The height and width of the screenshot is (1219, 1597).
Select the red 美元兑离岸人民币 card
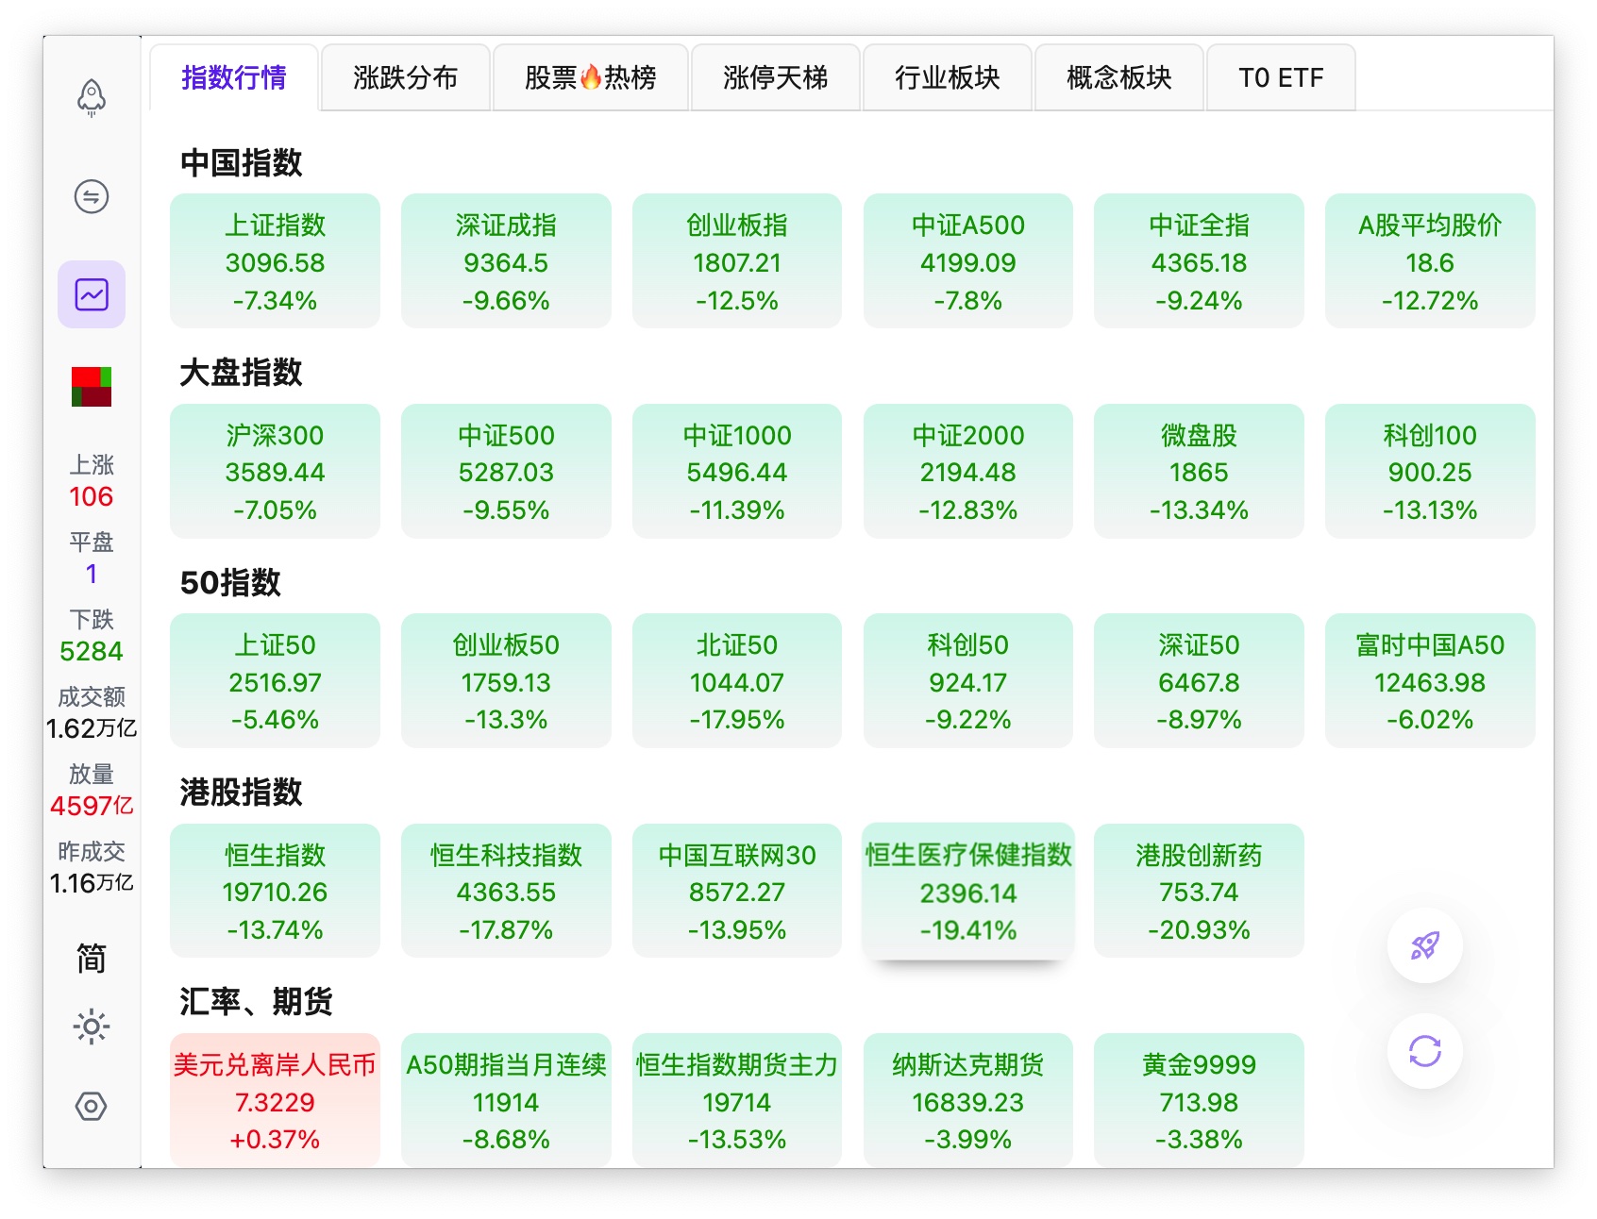pyautogui.click(x=275, y=1100)
